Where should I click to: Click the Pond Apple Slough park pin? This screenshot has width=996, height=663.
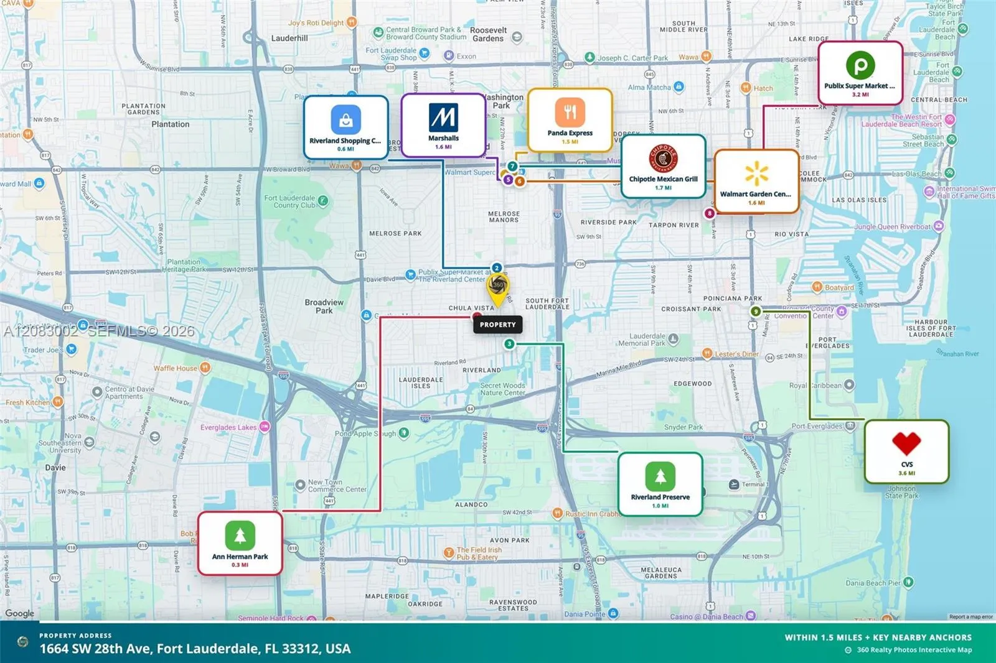click(404, 432)
